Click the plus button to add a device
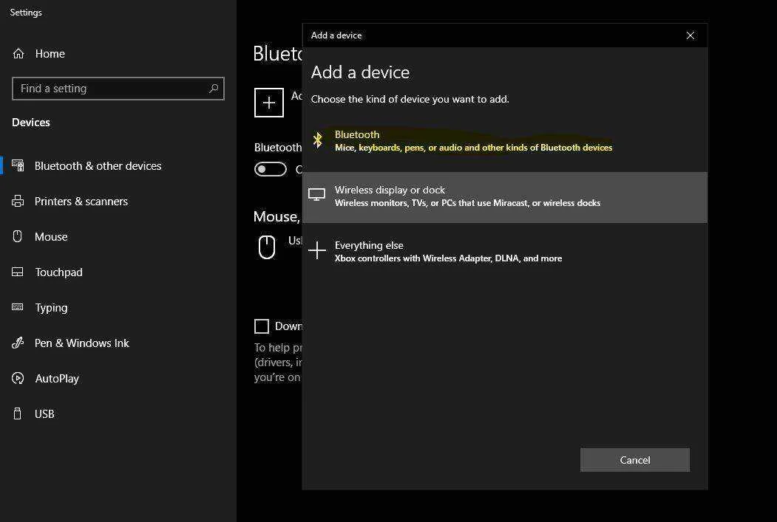This screenshot has width=777, height=522. tap(269, 103)
